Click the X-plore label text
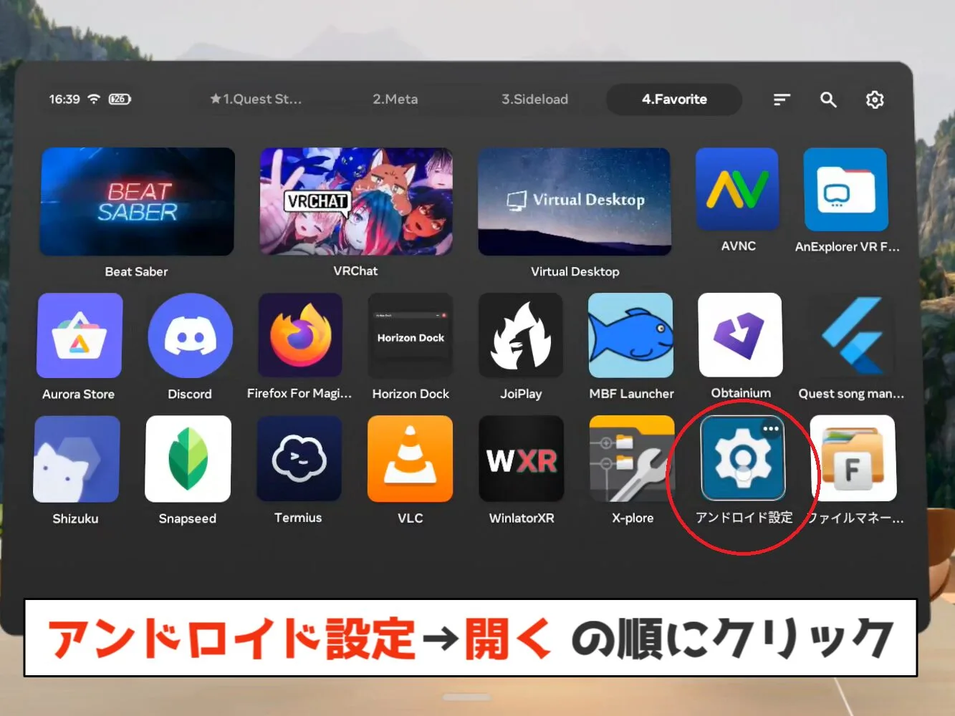The image size is (955, 716). coord(633,518)
